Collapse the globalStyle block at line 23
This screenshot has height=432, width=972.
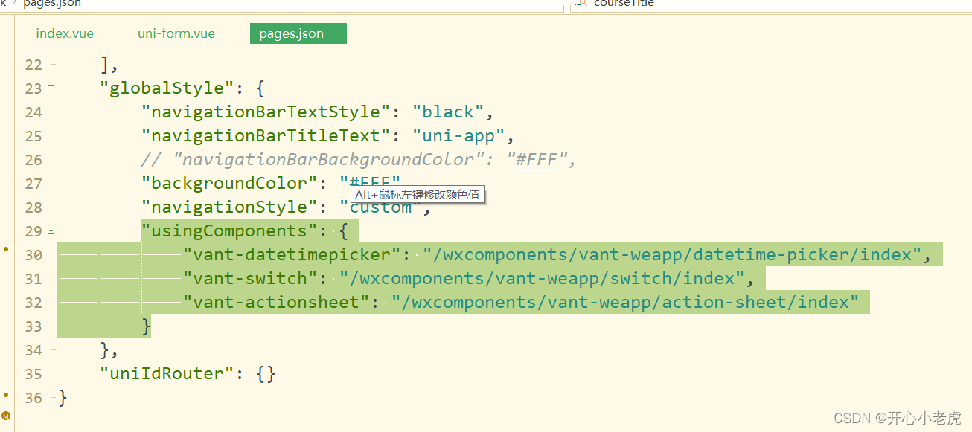tap(49, 87)
